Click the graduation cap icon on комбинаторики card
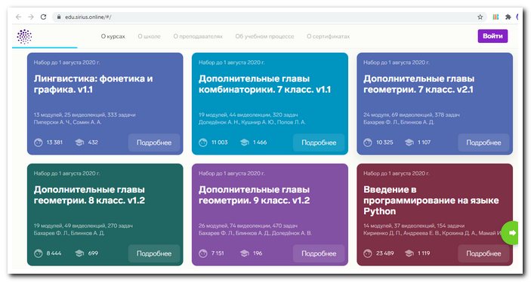531x282 pixels. [x=245, y=143]
